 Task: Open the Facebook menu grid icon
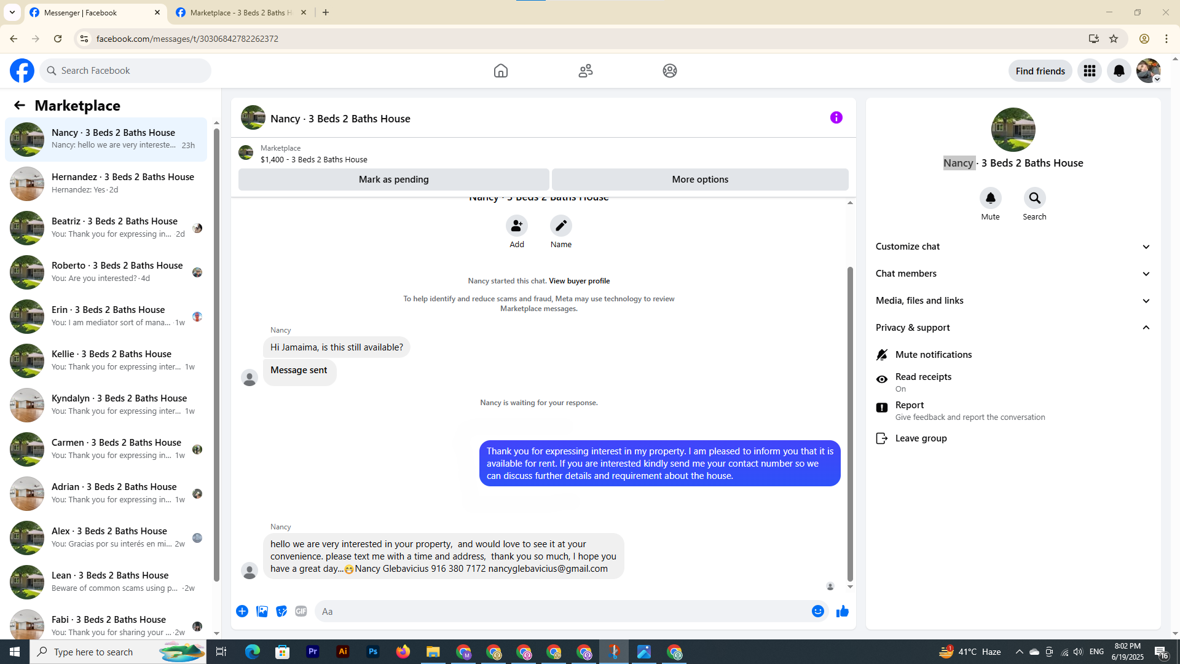click(1090, 71)
